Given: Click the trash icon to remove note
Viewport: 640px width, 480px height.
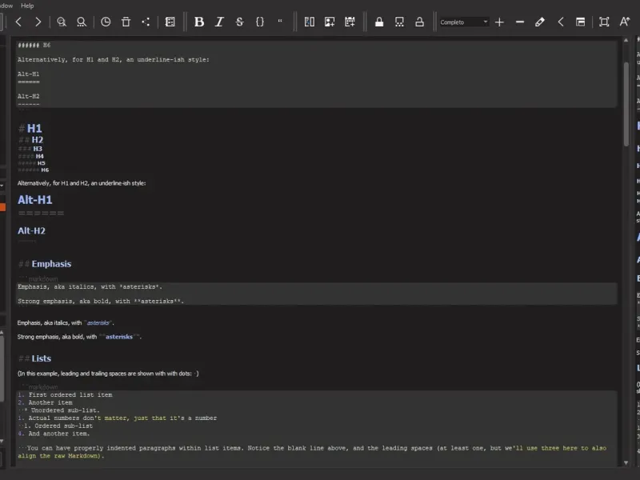Looking at the screenshot, I should (x=126, y=22).
